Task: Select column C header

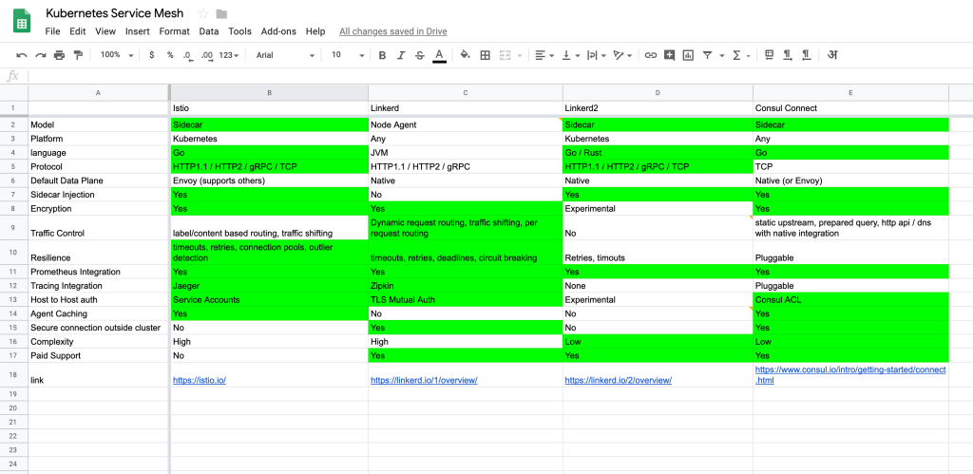Action: click(466, 92)
